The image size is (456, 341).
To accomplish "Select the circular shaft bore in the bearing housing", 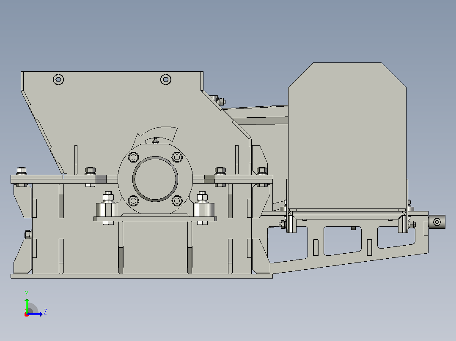I will (155, 179).
